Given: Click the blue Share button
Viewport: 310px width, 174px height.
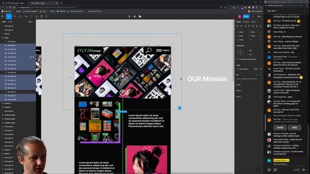Looking at the screenshot, I should pyautogui.click(x=246, y=16).
